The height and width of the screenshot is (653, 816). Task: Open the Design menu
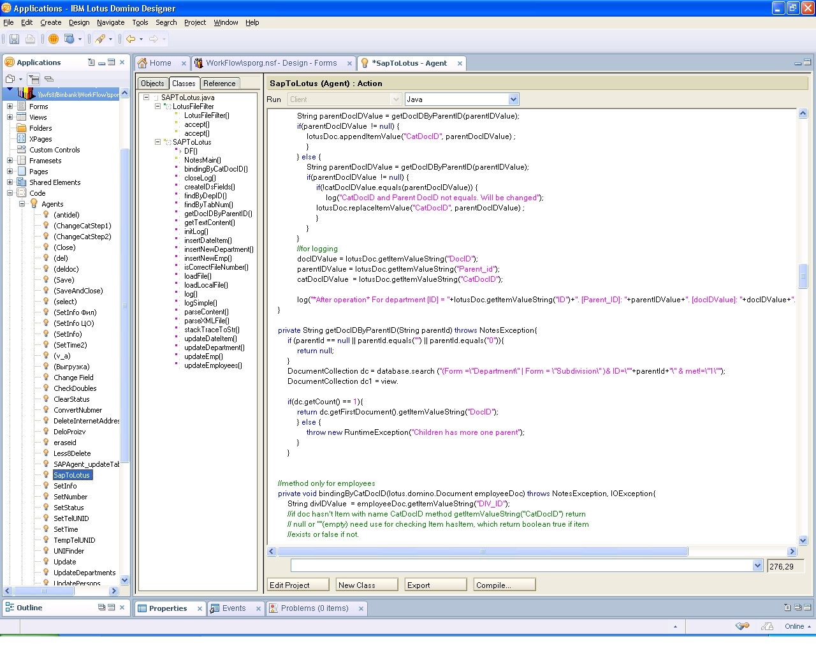pyautogui.click(x=79, y=22)
